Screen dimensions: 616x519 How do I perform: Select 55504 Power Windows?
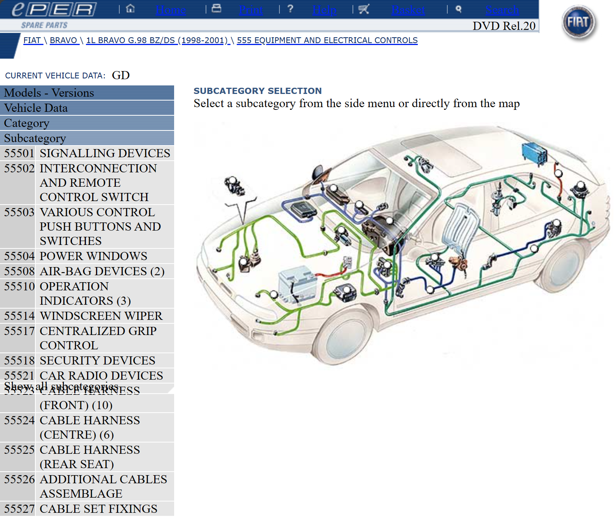pyautogui.click(x=87, y=256)
